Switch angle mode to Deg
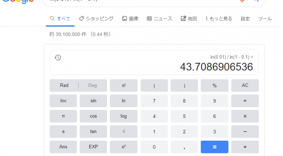Screen dimensions: 283x156 93,85
